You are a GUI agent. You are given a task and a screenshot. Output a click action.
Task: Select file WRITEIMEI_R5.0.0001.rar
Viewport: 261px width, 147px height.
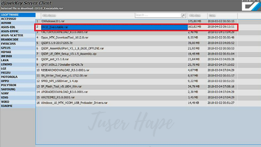pyautogui.click(x=58, y=98)
